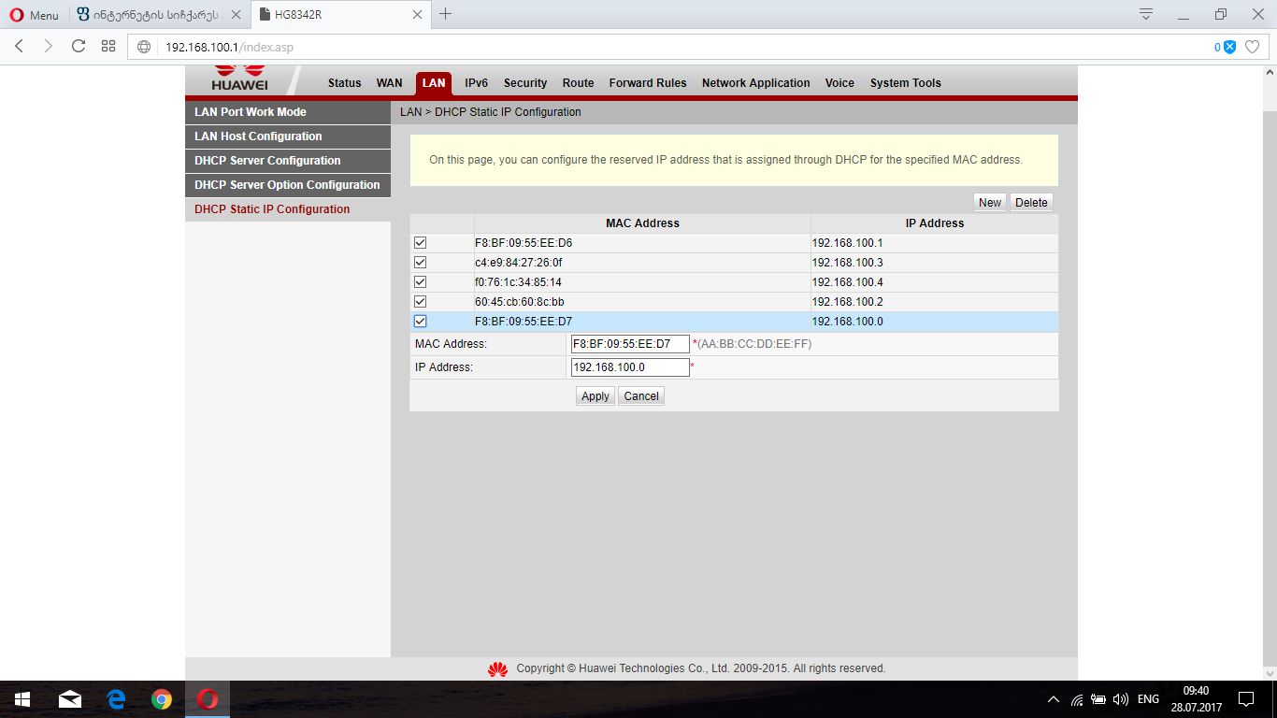Click the Apply button
Viewport: 1277px width, 718px height.
tap(595, 396)
